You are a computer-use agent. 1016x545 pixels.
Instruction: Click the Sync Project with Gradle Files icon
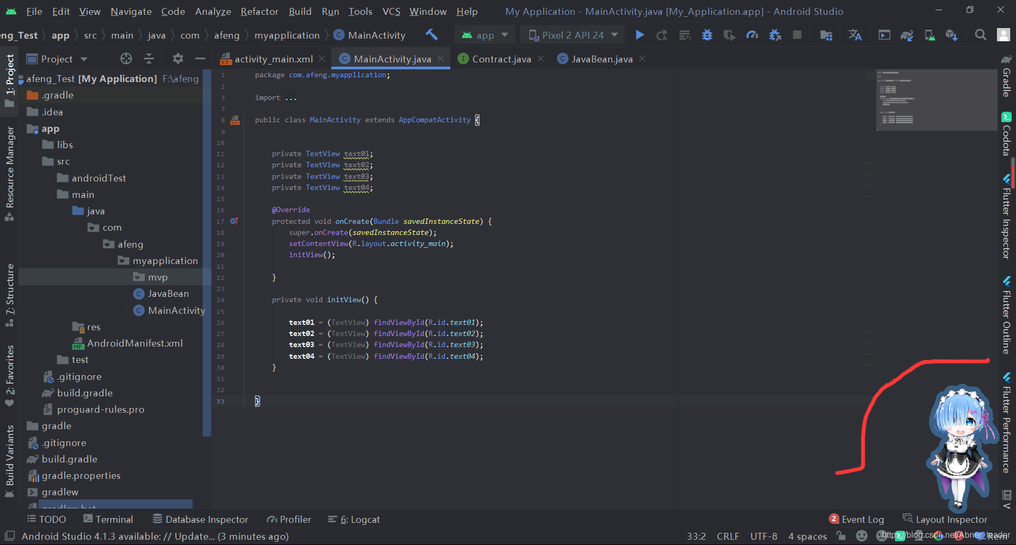coord(907,35)
